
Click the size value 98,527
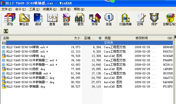tap(76, 86)
